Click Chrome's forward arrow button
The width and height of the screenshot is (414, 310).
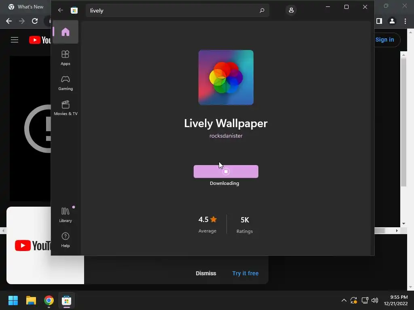22,21
